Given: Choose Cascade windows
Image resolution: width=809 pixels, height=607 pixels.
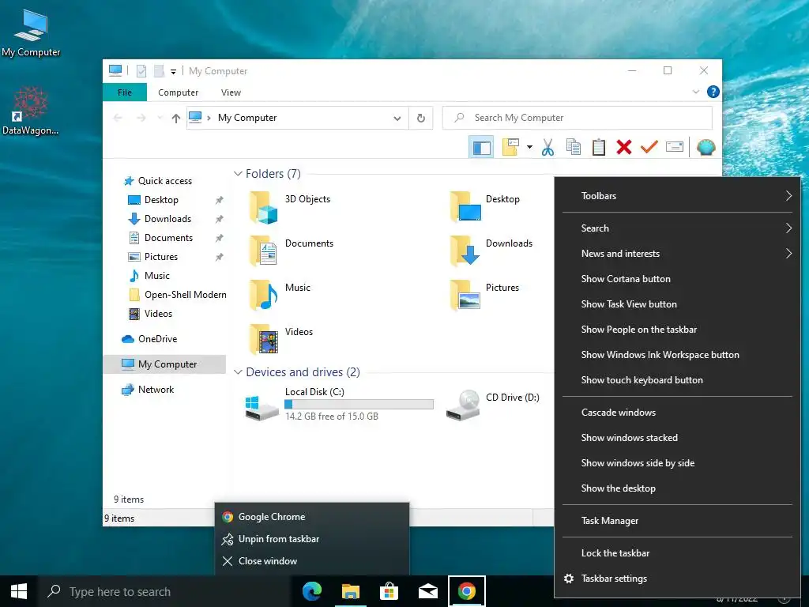Looking at the screenshot, I should coord(677,413).
